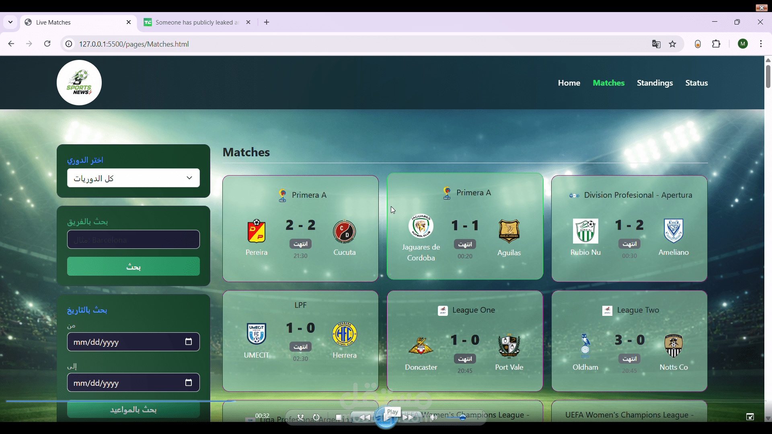Open the league select dropdown
The height and width of the screenshot is (434, 772).
click(133, 178)
